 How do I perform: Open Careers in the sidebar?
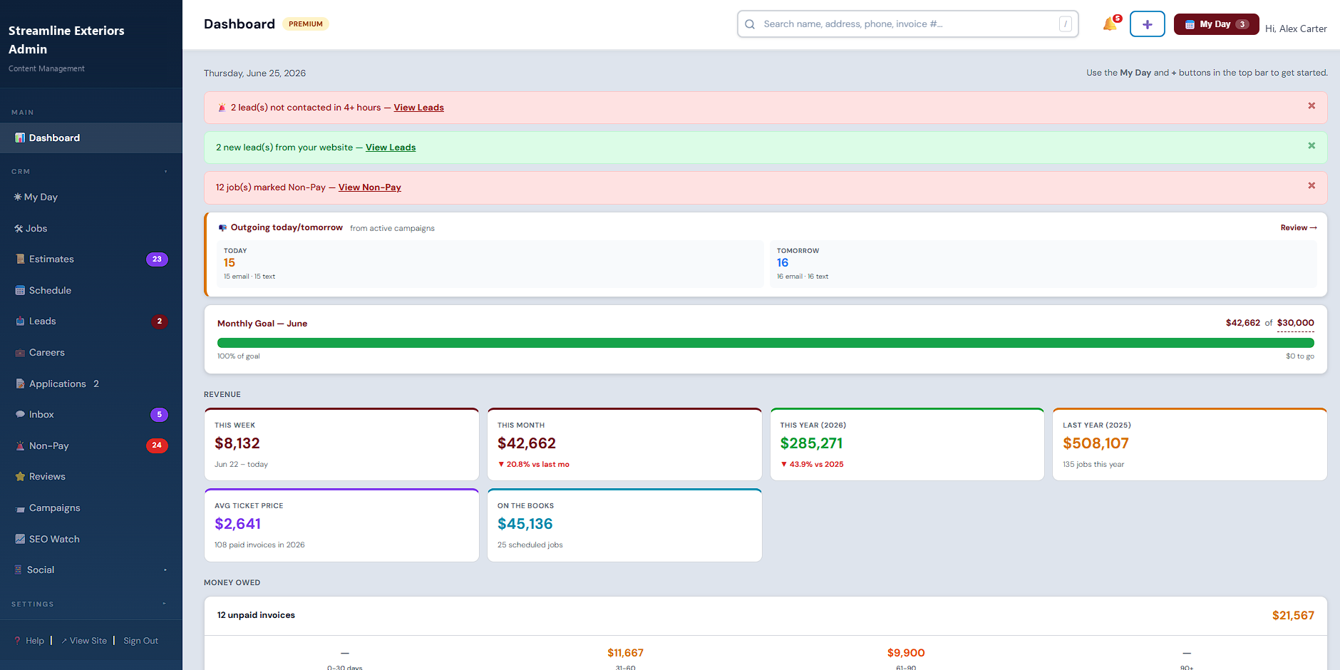[91, 352]
